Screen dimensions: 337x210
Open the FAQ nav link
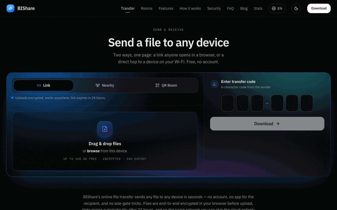tap(230, 8)
